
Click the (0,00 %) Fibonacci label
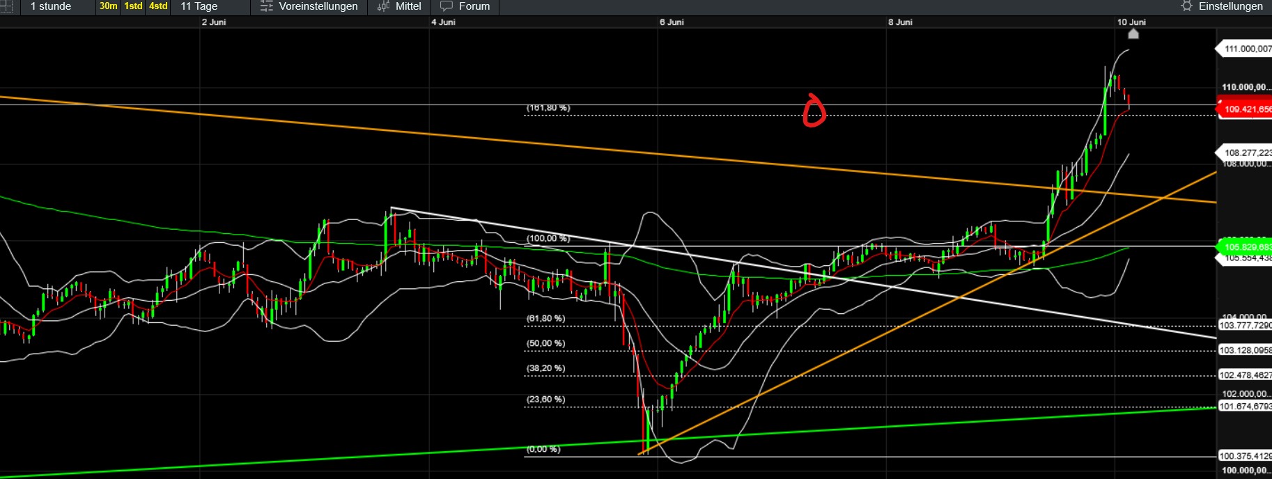(543, 449)
